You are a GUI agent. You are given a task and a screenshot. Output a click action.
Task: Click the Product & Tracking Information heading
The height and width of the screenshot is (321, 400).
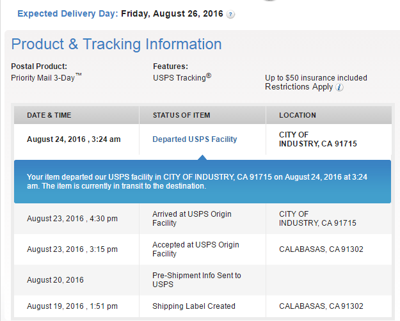(116, 44)
